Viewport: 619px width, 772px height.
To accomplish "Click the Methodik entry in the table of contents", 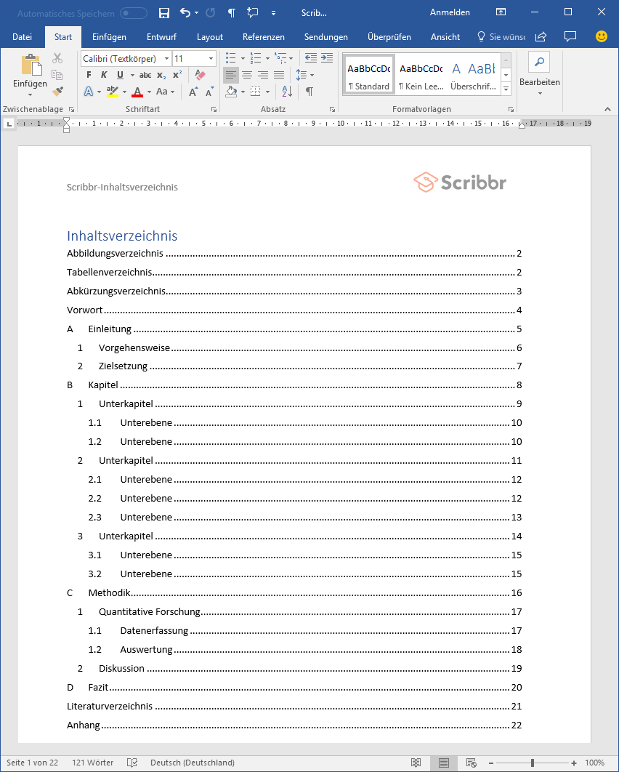I will [109, 593].
